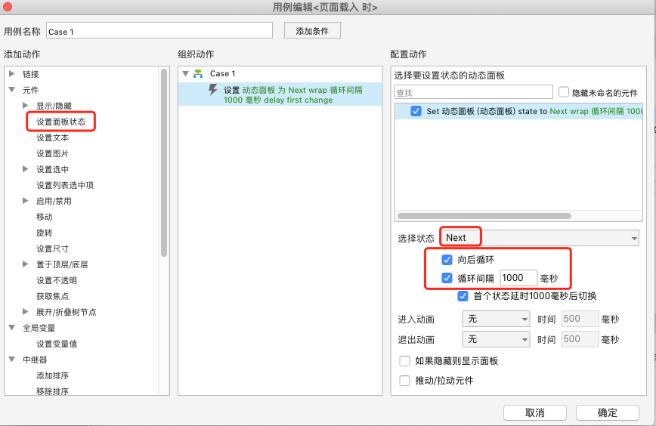656x426 pixels.
Task: Select the 获取焦点 action
Action: pos(53,296)
